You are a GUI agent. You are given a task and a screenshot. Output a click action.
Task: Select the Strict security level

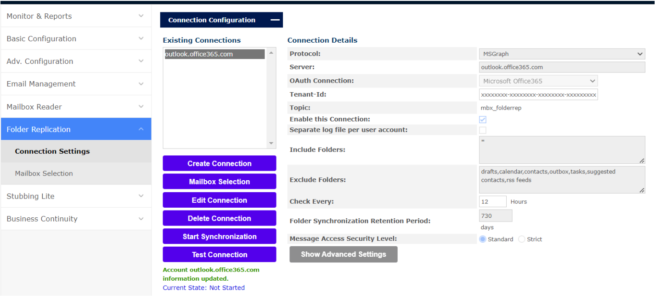click(x=522, y=239)
